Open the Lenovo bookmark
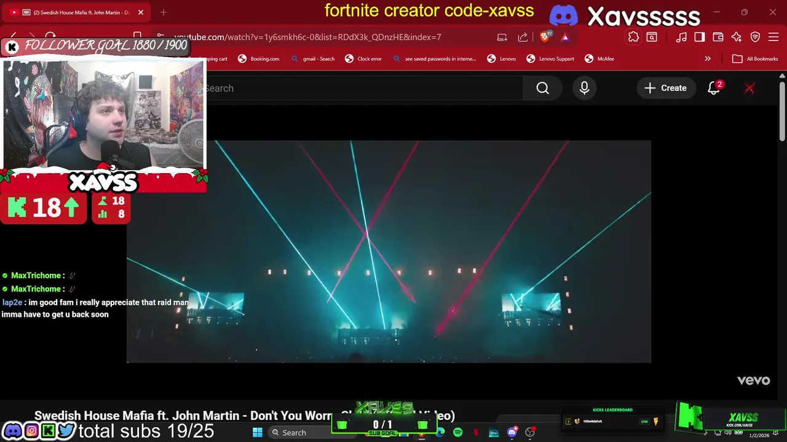Viewport: 787px width, 442px height. [x=501, y=59]
